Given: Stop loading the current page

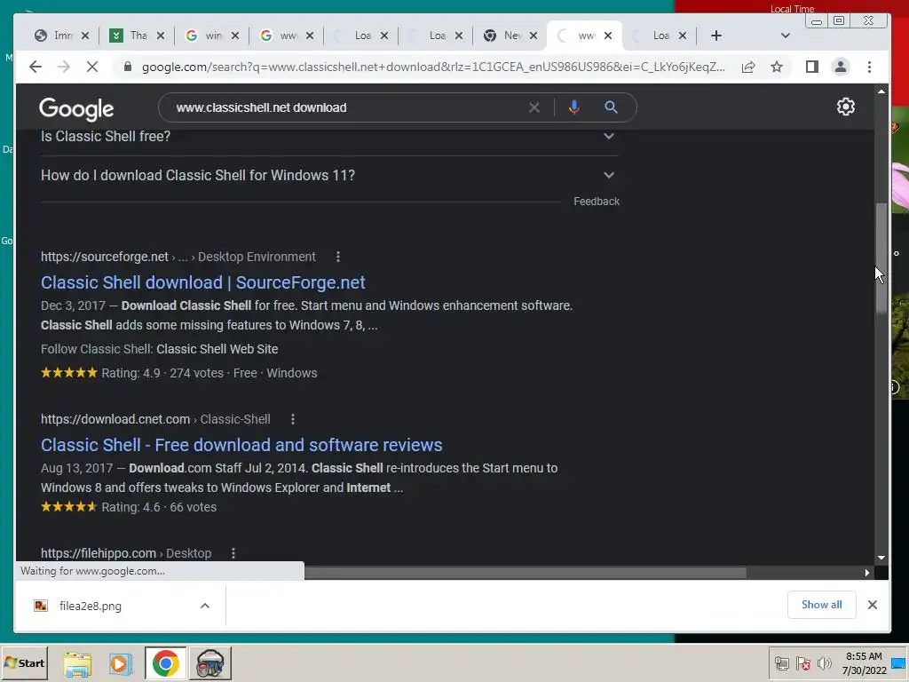Looking at the screenshot, I should click(x=91, y=67).
